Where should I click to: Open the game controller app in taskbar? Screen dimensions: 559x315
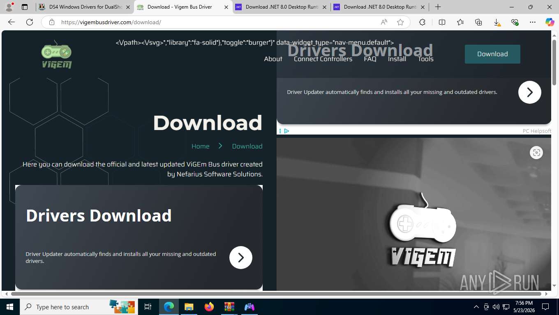tap(249, 307)
